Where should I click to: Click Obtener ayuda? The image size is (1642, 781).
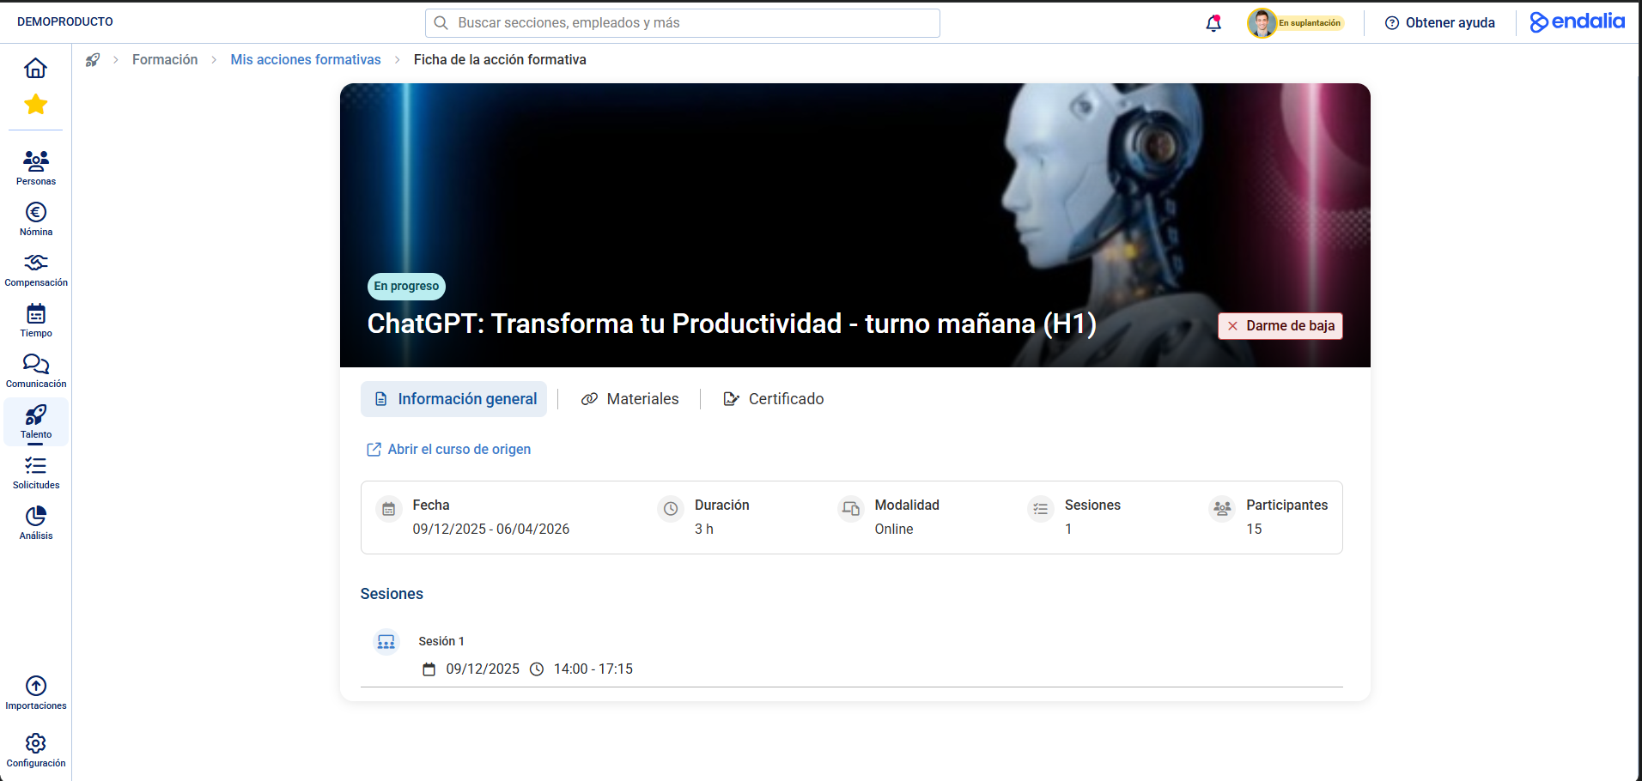(x=1440, y=23)
